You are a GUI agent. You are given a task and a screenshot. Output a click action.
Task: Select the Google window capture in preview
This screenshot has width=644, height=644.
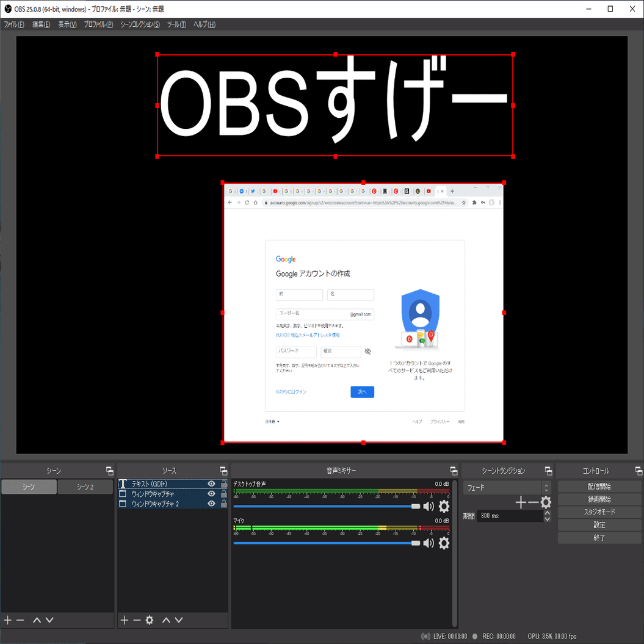363,313
